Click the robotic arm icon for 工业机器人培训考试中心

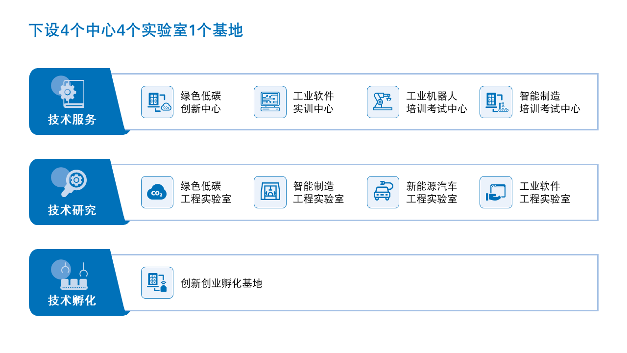[x=383, y=102]
